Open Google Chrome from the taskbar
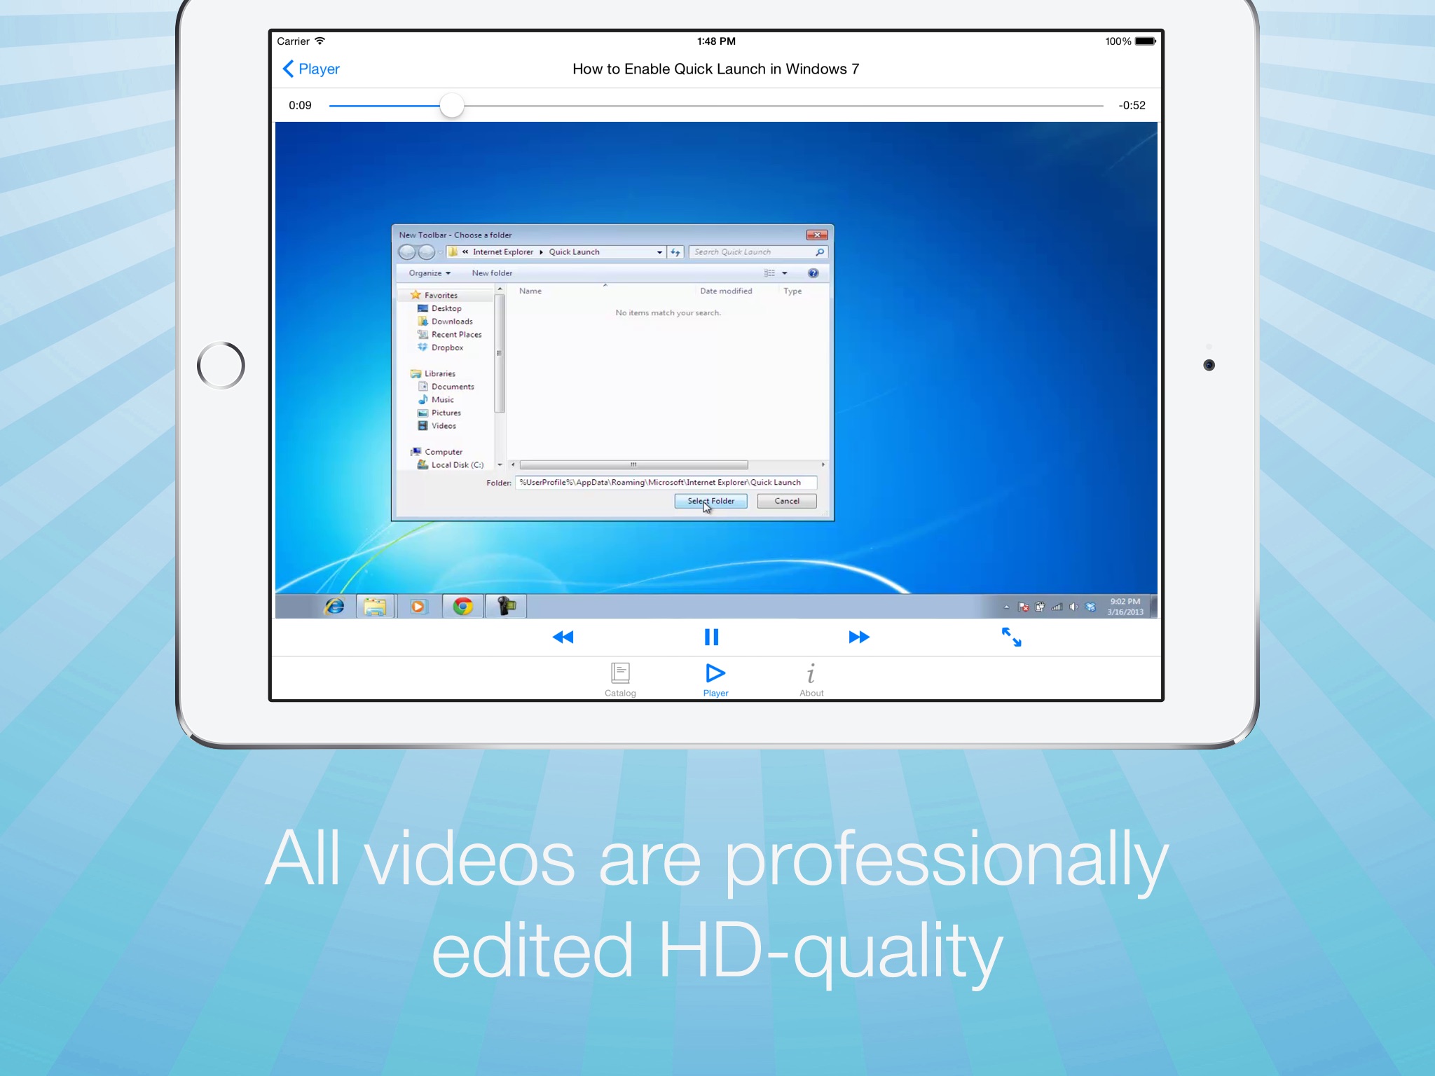1435x1076 pixels. (462, 606)
